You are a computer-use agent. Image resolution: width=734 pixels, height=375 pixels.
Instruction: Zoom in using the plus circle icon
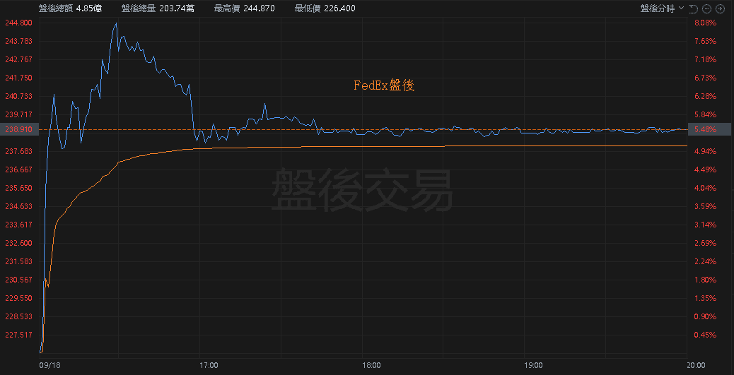pos(720,8)
